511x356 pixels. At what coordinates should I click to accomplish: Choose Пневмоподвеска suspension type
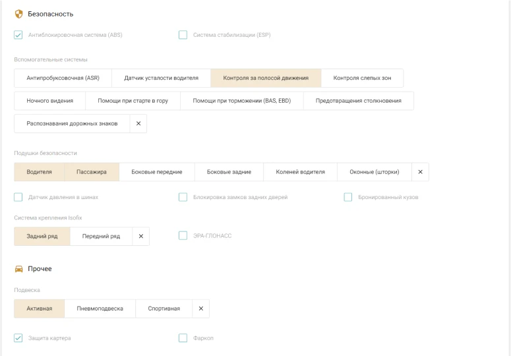pos(100,309)
